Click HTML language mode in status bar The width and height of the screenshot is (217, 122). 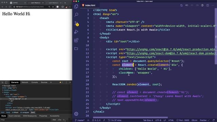[171, 120]
